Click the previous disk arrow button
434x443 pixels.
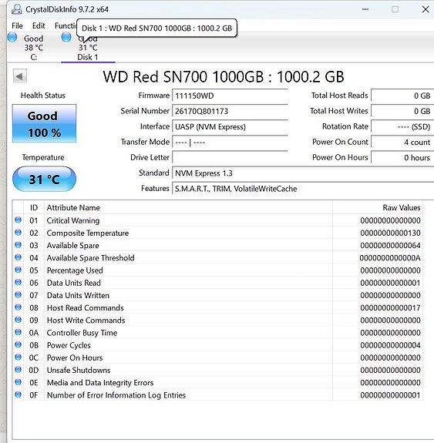(x=20, y=76)
